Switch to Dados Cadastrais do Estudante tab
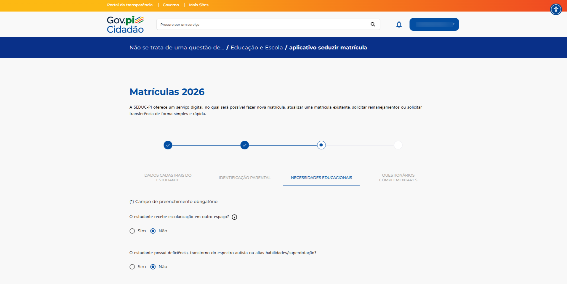 click(x=168, y=178)
